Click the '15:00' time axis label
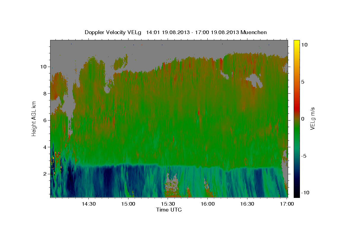 coord(128,204)
